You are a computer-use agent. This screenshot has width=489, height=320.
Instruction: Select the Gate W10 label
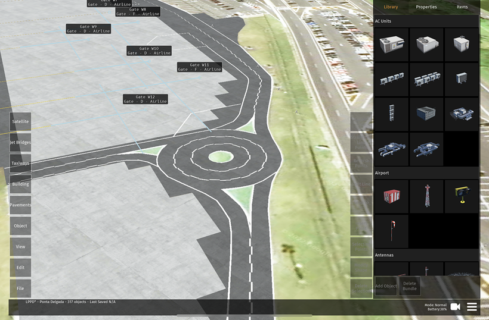point(149,51)
